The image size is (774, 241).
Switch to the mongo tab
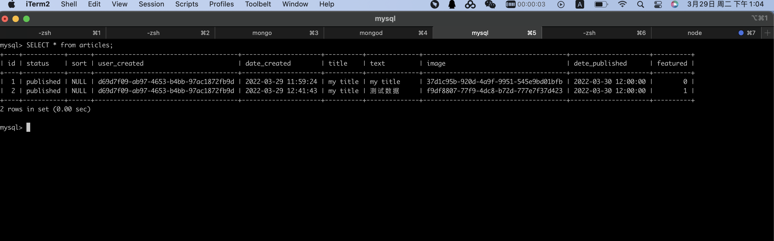tap(269, 33)
